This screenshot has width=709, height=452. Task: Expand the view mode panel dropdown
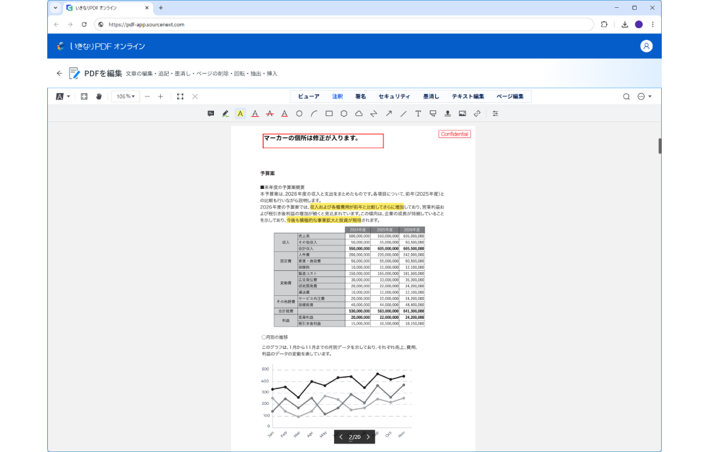pos(63,96)
